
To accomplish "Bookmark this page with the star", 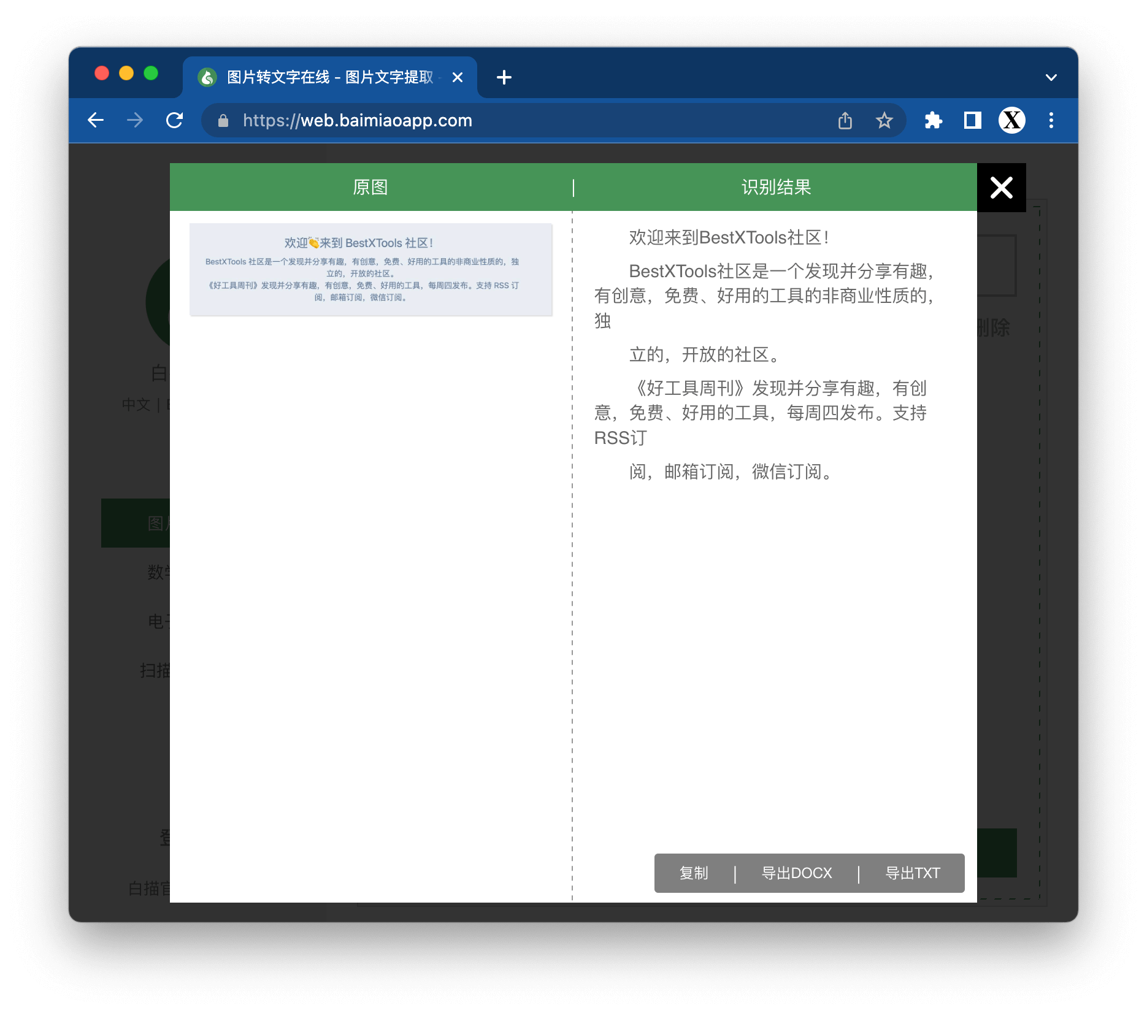I will click(884, 121).
